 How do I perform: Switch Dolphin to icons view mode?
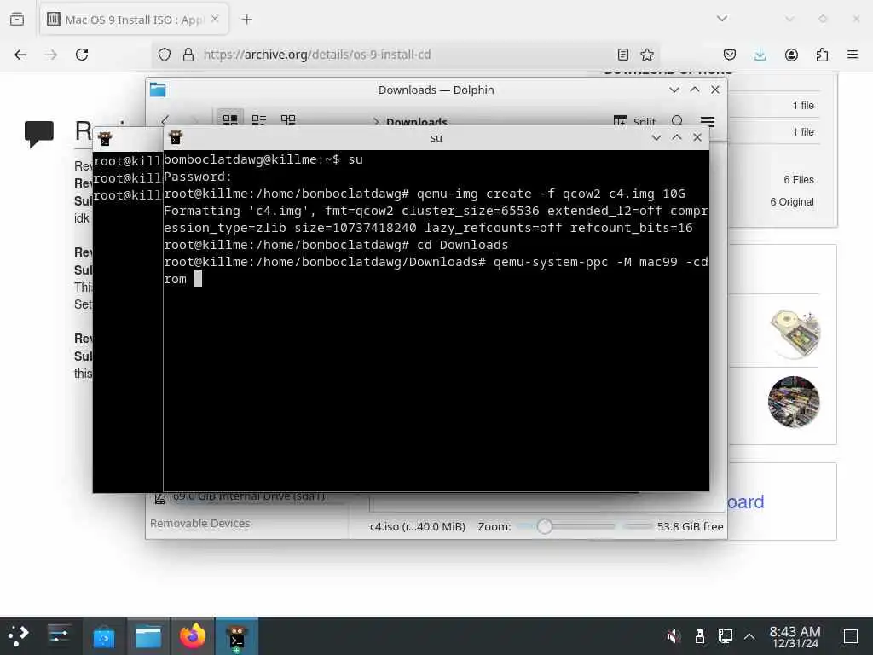[x=230, y=119]
